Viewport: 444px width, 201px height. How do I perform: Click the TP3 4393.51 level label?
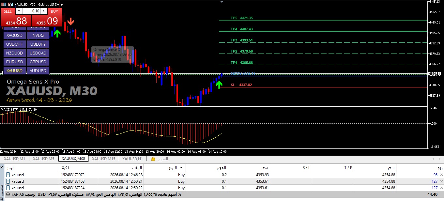[242, 40]
